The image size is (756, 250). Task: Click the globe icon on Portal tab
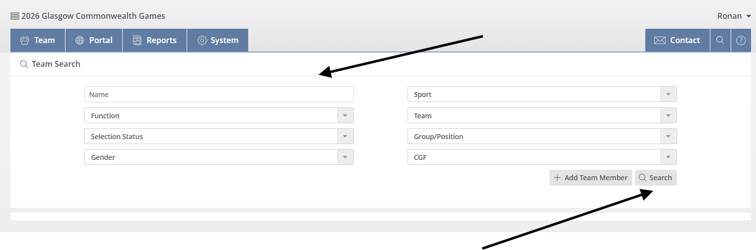click(79, 40)
